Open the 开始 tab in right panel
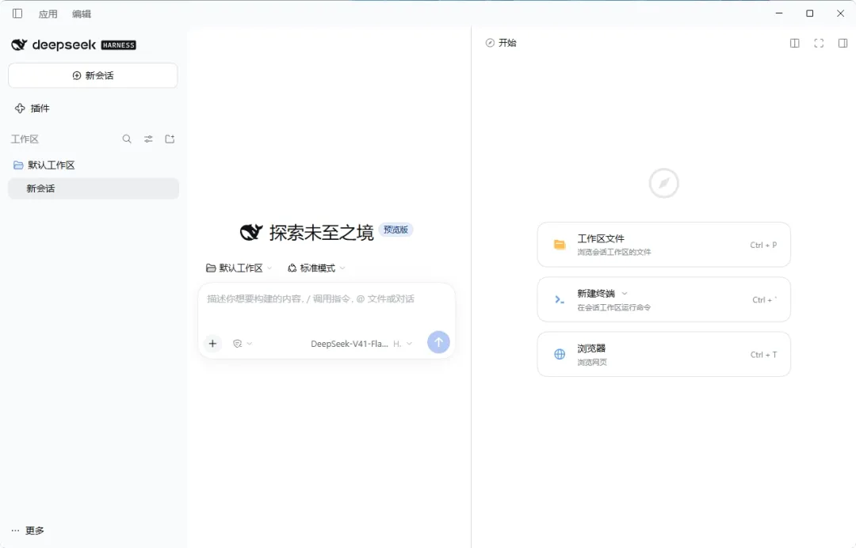Image resolution: width=856 pixels, height=548 pixels. (x=501, y=43)
